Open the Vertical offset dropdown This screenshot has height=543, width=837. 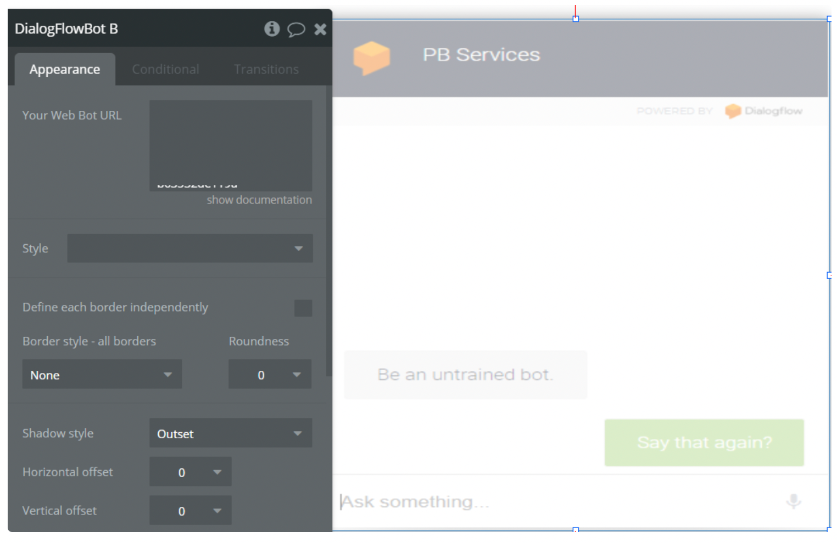click(190, 510)
